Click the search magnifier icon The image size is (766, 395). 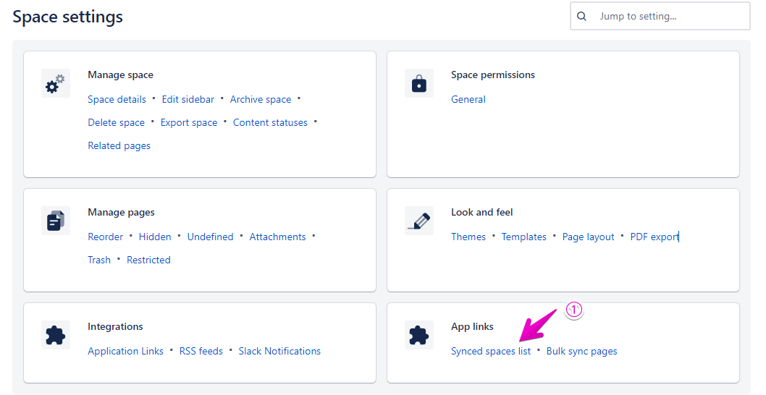[582, 16]
